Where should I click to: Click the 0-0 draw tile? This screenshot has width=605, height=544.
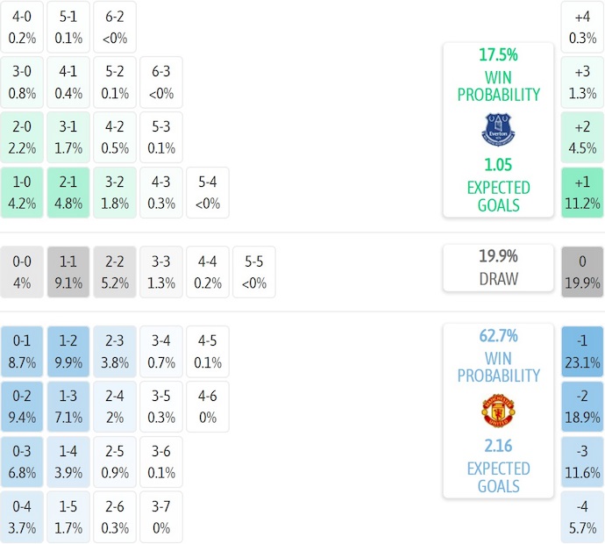pyautogui.click(x=23, y=272)
